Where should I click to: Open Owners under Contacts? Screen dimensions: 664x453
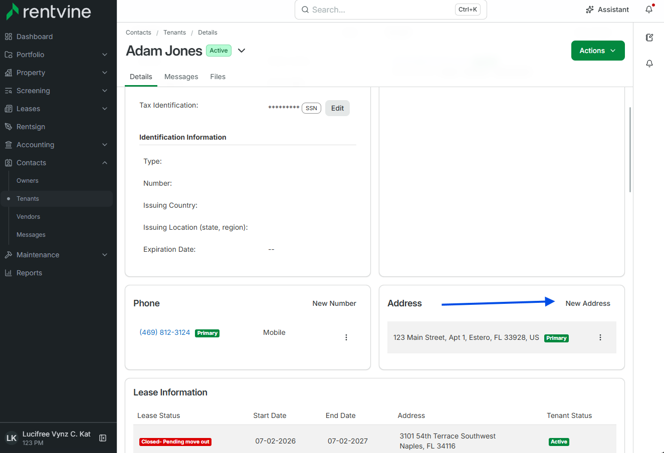pos(28,181)
